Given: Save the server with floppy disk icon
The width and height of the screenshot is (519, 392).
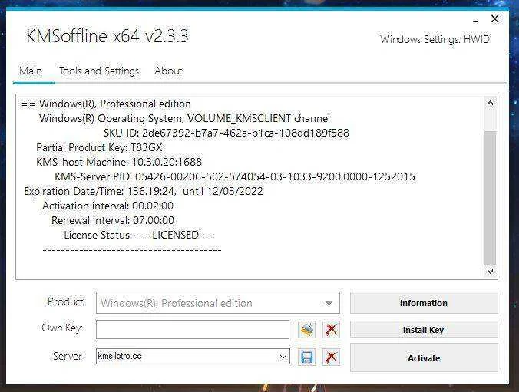Looking at the screenshot, I should tap(306, 357).
